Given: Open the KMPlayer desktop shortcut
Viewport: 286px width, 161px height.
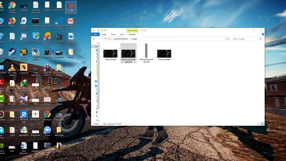Looking at the screenshot, I should [x=24, y=100].
